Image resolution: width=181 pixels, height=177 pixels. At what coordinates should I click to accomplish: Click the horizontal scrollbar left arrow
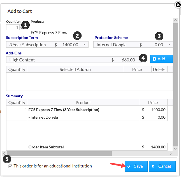point(4,153)
